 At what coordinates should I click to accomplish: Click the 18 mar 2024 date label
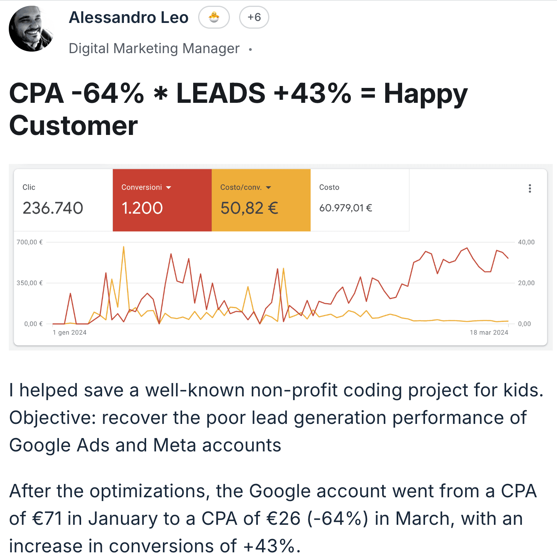click(x=489, y=332)
